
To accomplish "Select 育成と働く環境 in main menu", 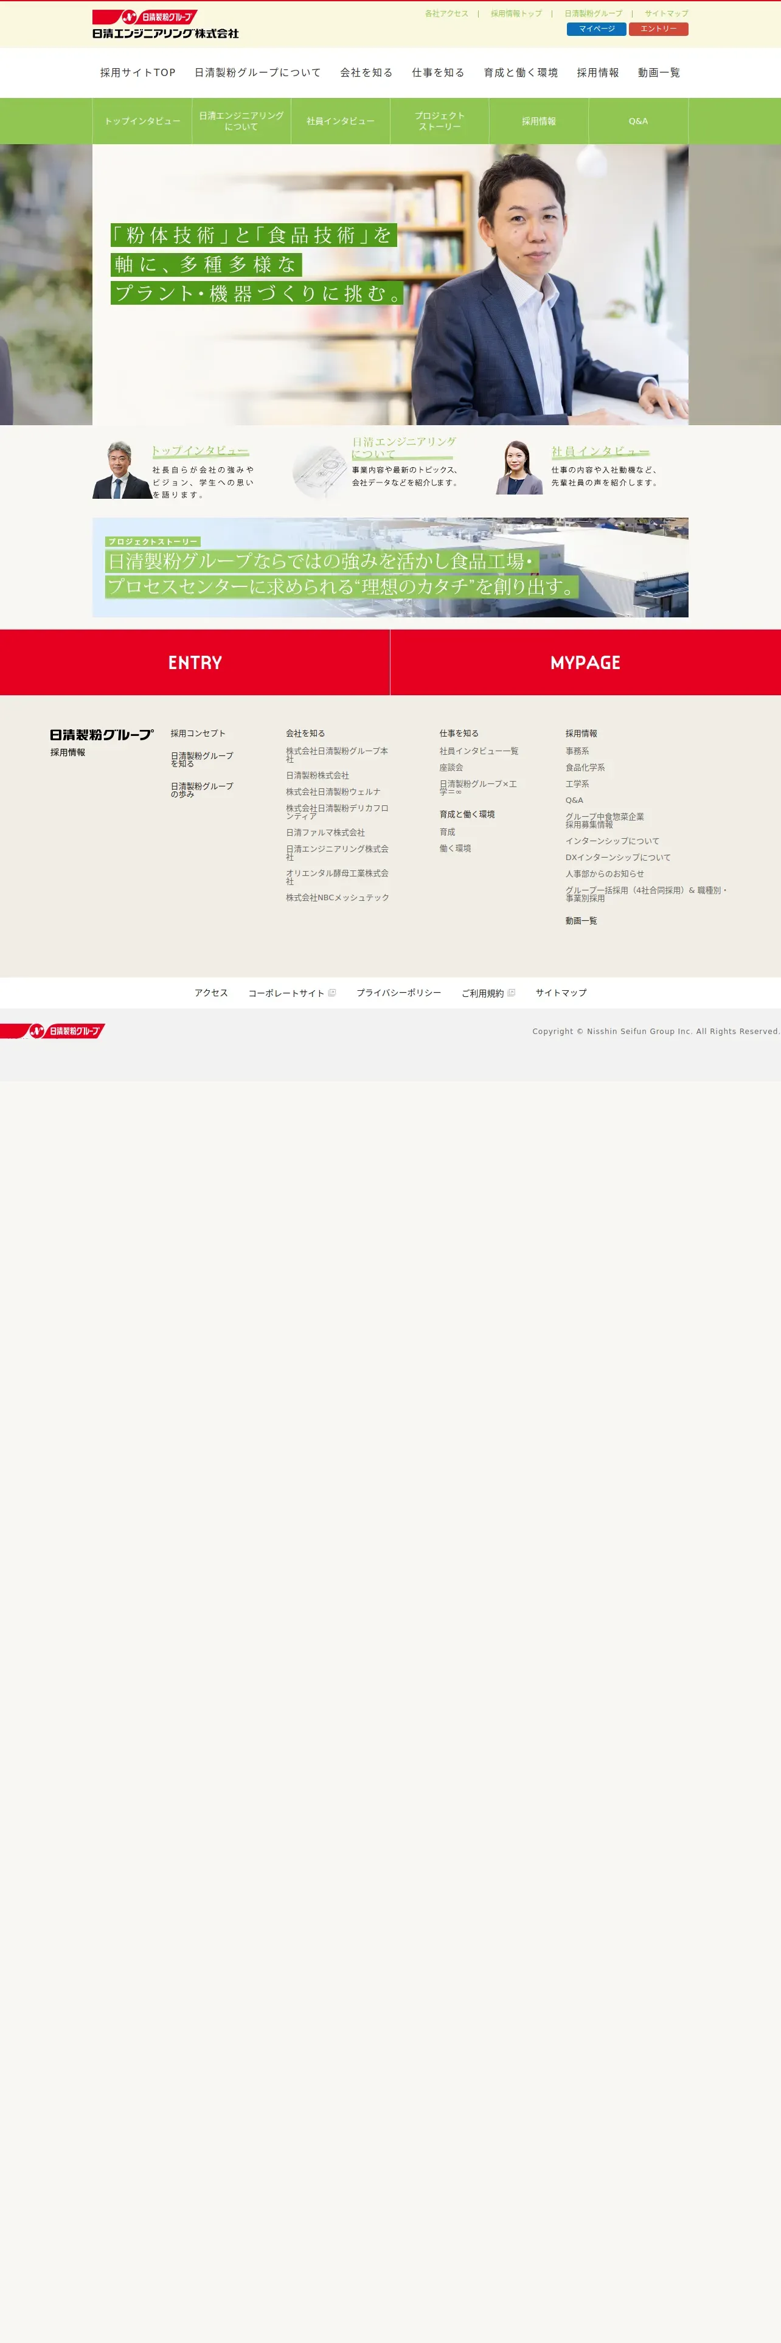I will coord(521,73).
